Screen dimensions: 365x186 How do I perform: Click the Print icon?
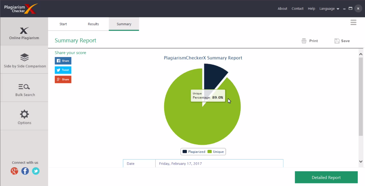pos(304,41)
